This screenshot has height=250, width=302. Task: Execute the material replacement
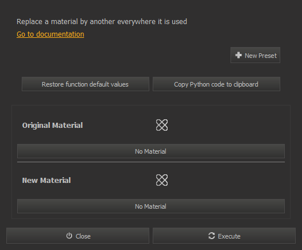224,236
